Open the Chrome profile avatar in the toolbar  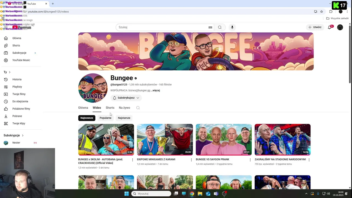pos(340,12)
